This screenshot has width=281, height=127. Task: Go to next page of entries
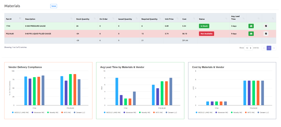pos(274,48)
